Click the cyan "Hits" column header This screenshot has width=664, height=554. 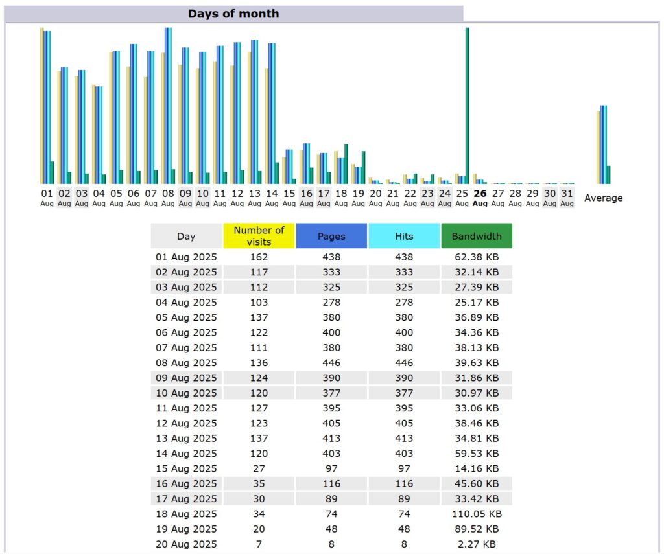point(404,235)
